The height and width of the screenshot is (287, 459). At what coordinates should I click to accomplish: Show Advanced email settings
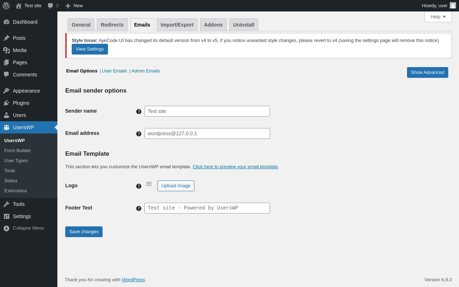pyautogui.click(x=427, y=72)
